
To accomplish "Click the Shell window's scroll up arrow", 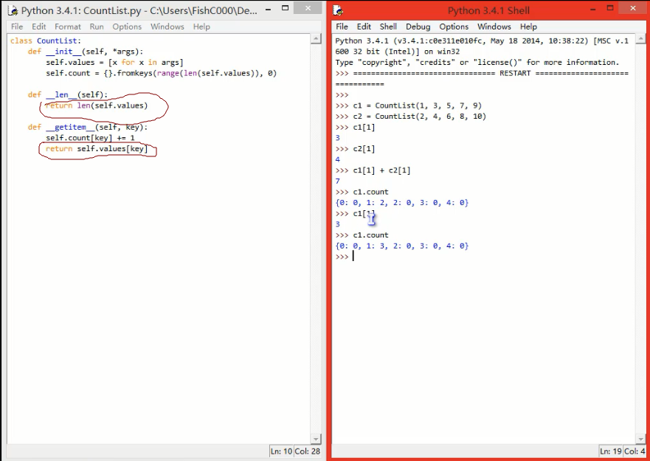I will coord(640,38).
